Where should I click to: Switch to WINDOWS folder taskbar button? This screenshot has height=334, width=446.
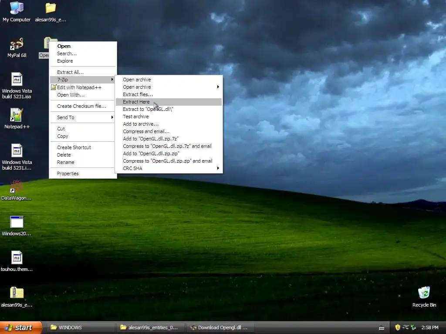[81, 327]
